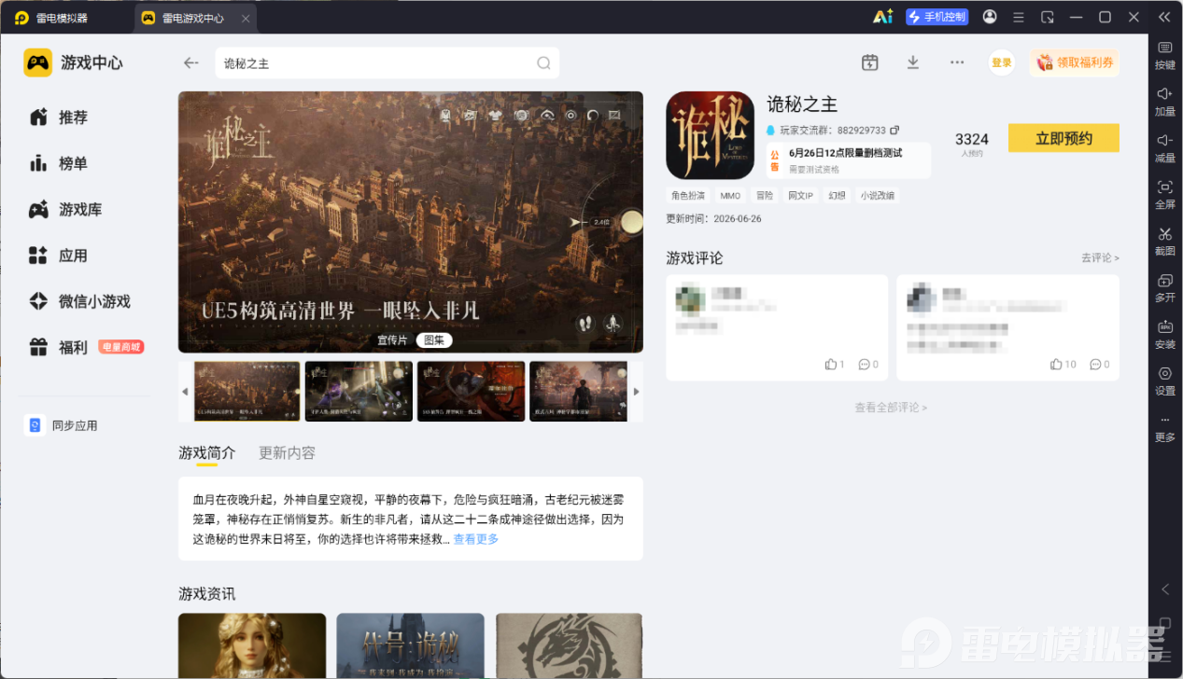Viewport: 1183px width, 679px height.
Task: Click the 立即预约 reserve button
Action: point(1063,138)
